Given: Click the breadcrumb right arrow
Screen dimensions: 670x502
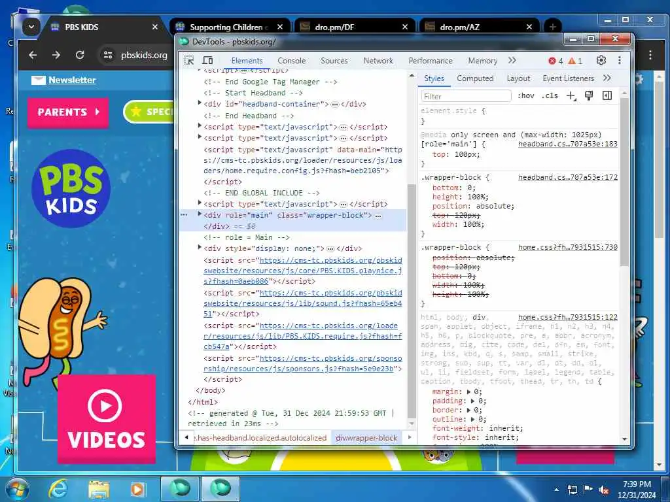Looking at the screenshot, I should pyautogui.click(x=410, y=437).
